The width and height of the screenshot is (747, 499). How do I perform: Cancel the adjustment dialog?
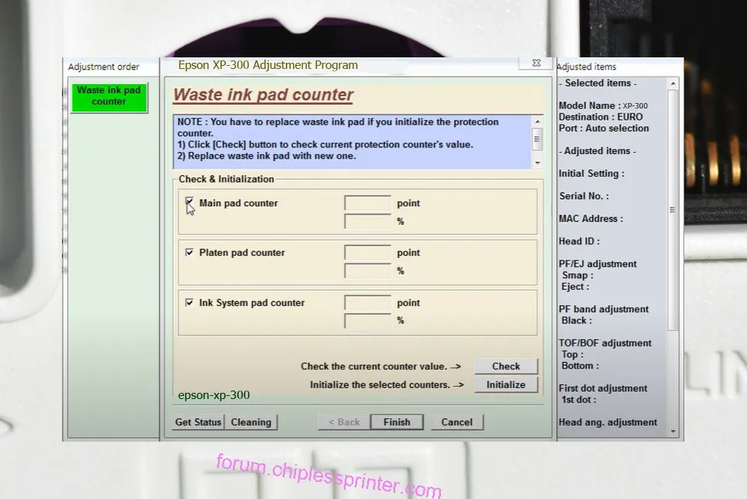[x=457, y=422]
